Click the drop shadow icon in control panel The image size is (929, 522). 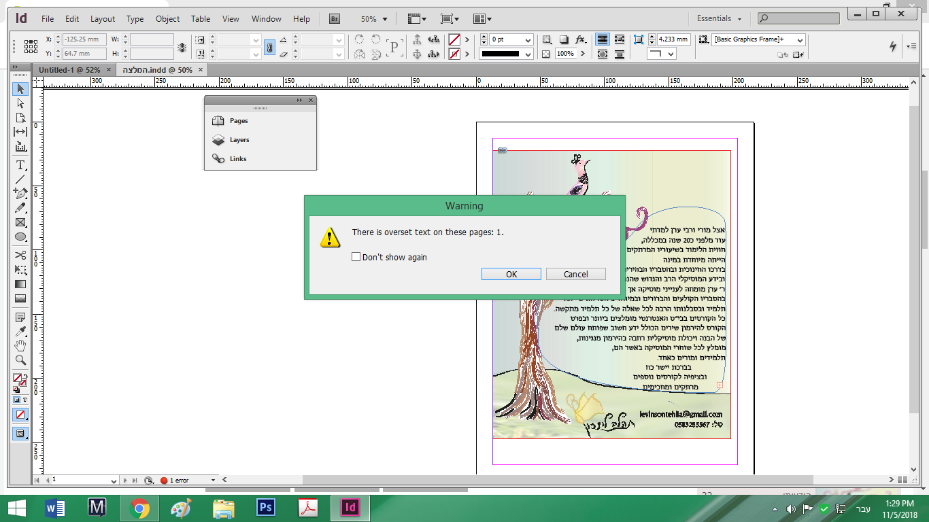click(x=564, y=40)
